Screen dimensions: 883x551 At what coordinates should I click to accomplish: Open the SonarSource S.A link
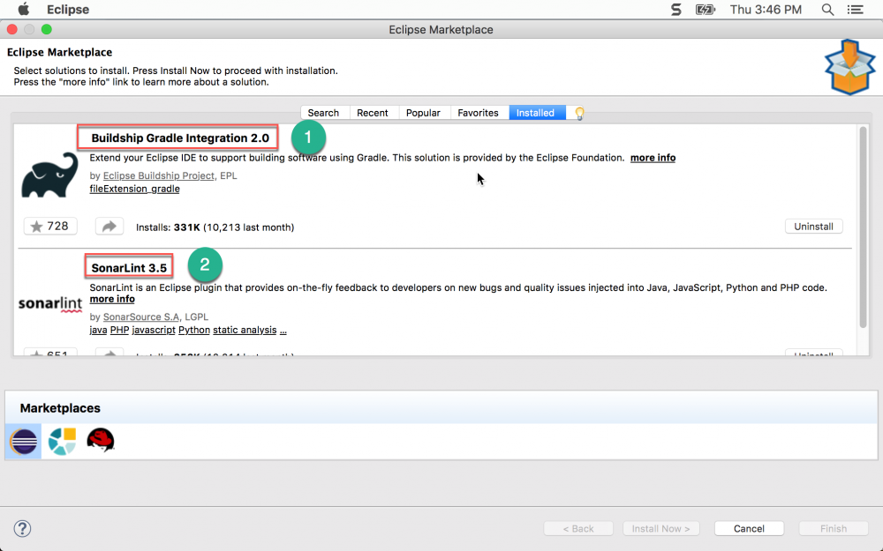140,317
